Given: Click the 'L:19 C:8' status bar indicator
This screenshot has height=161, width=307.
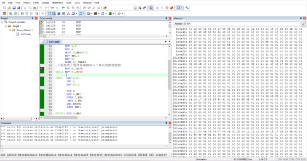Looking at the screenshot, I should [x=263, y=159].
